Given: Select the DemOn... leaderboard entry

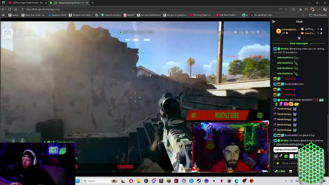Looking at the screenshot, I should [312, 33].
